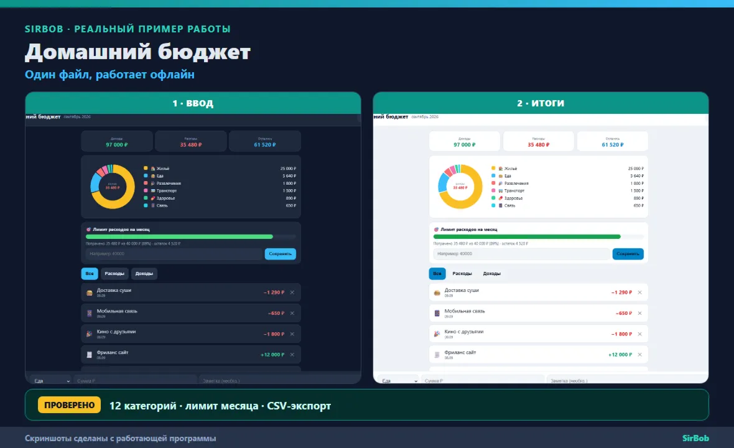
Task: Switch to Расходы filter in light panel
Action: click(x=462, y=273)
